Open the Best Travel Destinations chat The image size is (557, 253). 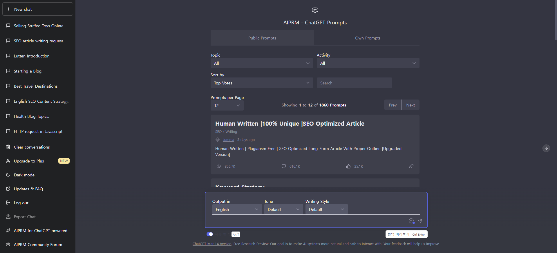tap(38, 86)
